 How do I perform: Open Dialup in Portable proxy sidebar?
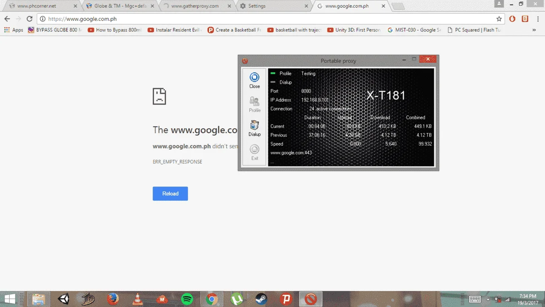255,128
